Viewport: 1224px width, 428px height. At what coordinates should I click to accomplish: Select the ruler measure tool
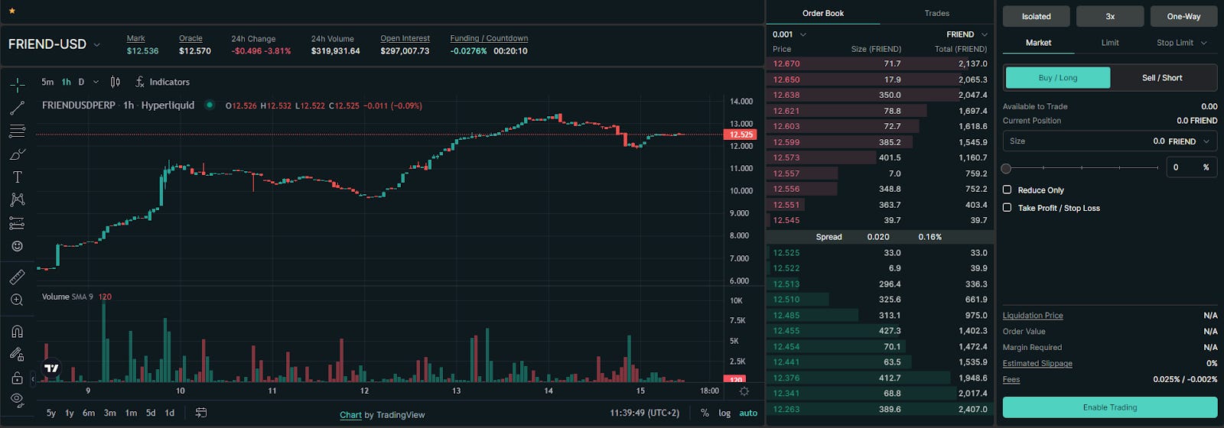[x=17, y=277]
